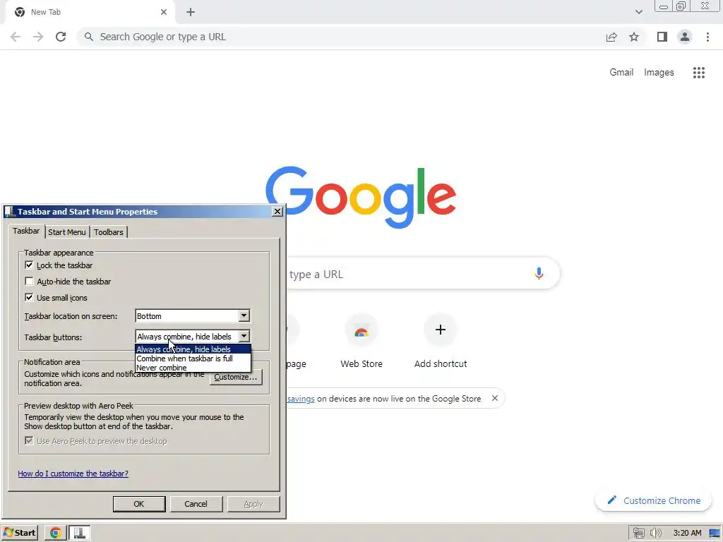Open Google Images link
Screen dimensions: 723x542
coord(659,73)
